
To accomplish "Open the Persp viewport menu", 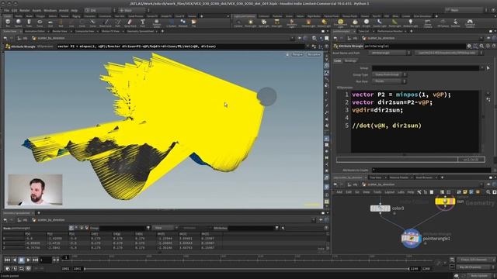I will 297,54.
